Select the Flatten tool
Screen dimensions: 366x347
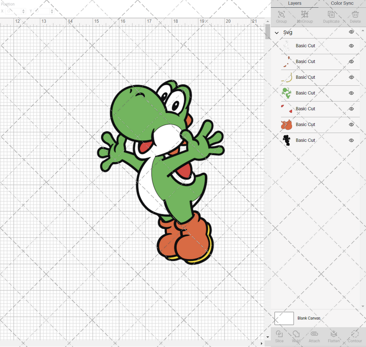point(334,337)
